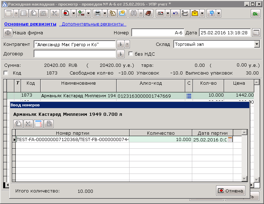Click main table scrollbar up arrow
Image resolution: width=264 pixels, height=204 pixels.
point(256,83)
